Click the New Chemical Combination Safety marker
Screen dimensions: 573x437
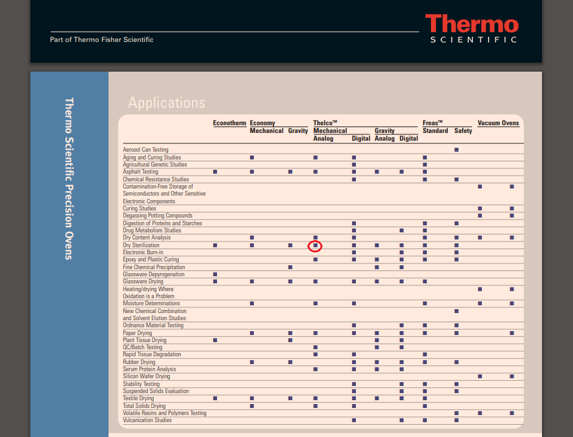pyautogui.click(x=457, y=311)
